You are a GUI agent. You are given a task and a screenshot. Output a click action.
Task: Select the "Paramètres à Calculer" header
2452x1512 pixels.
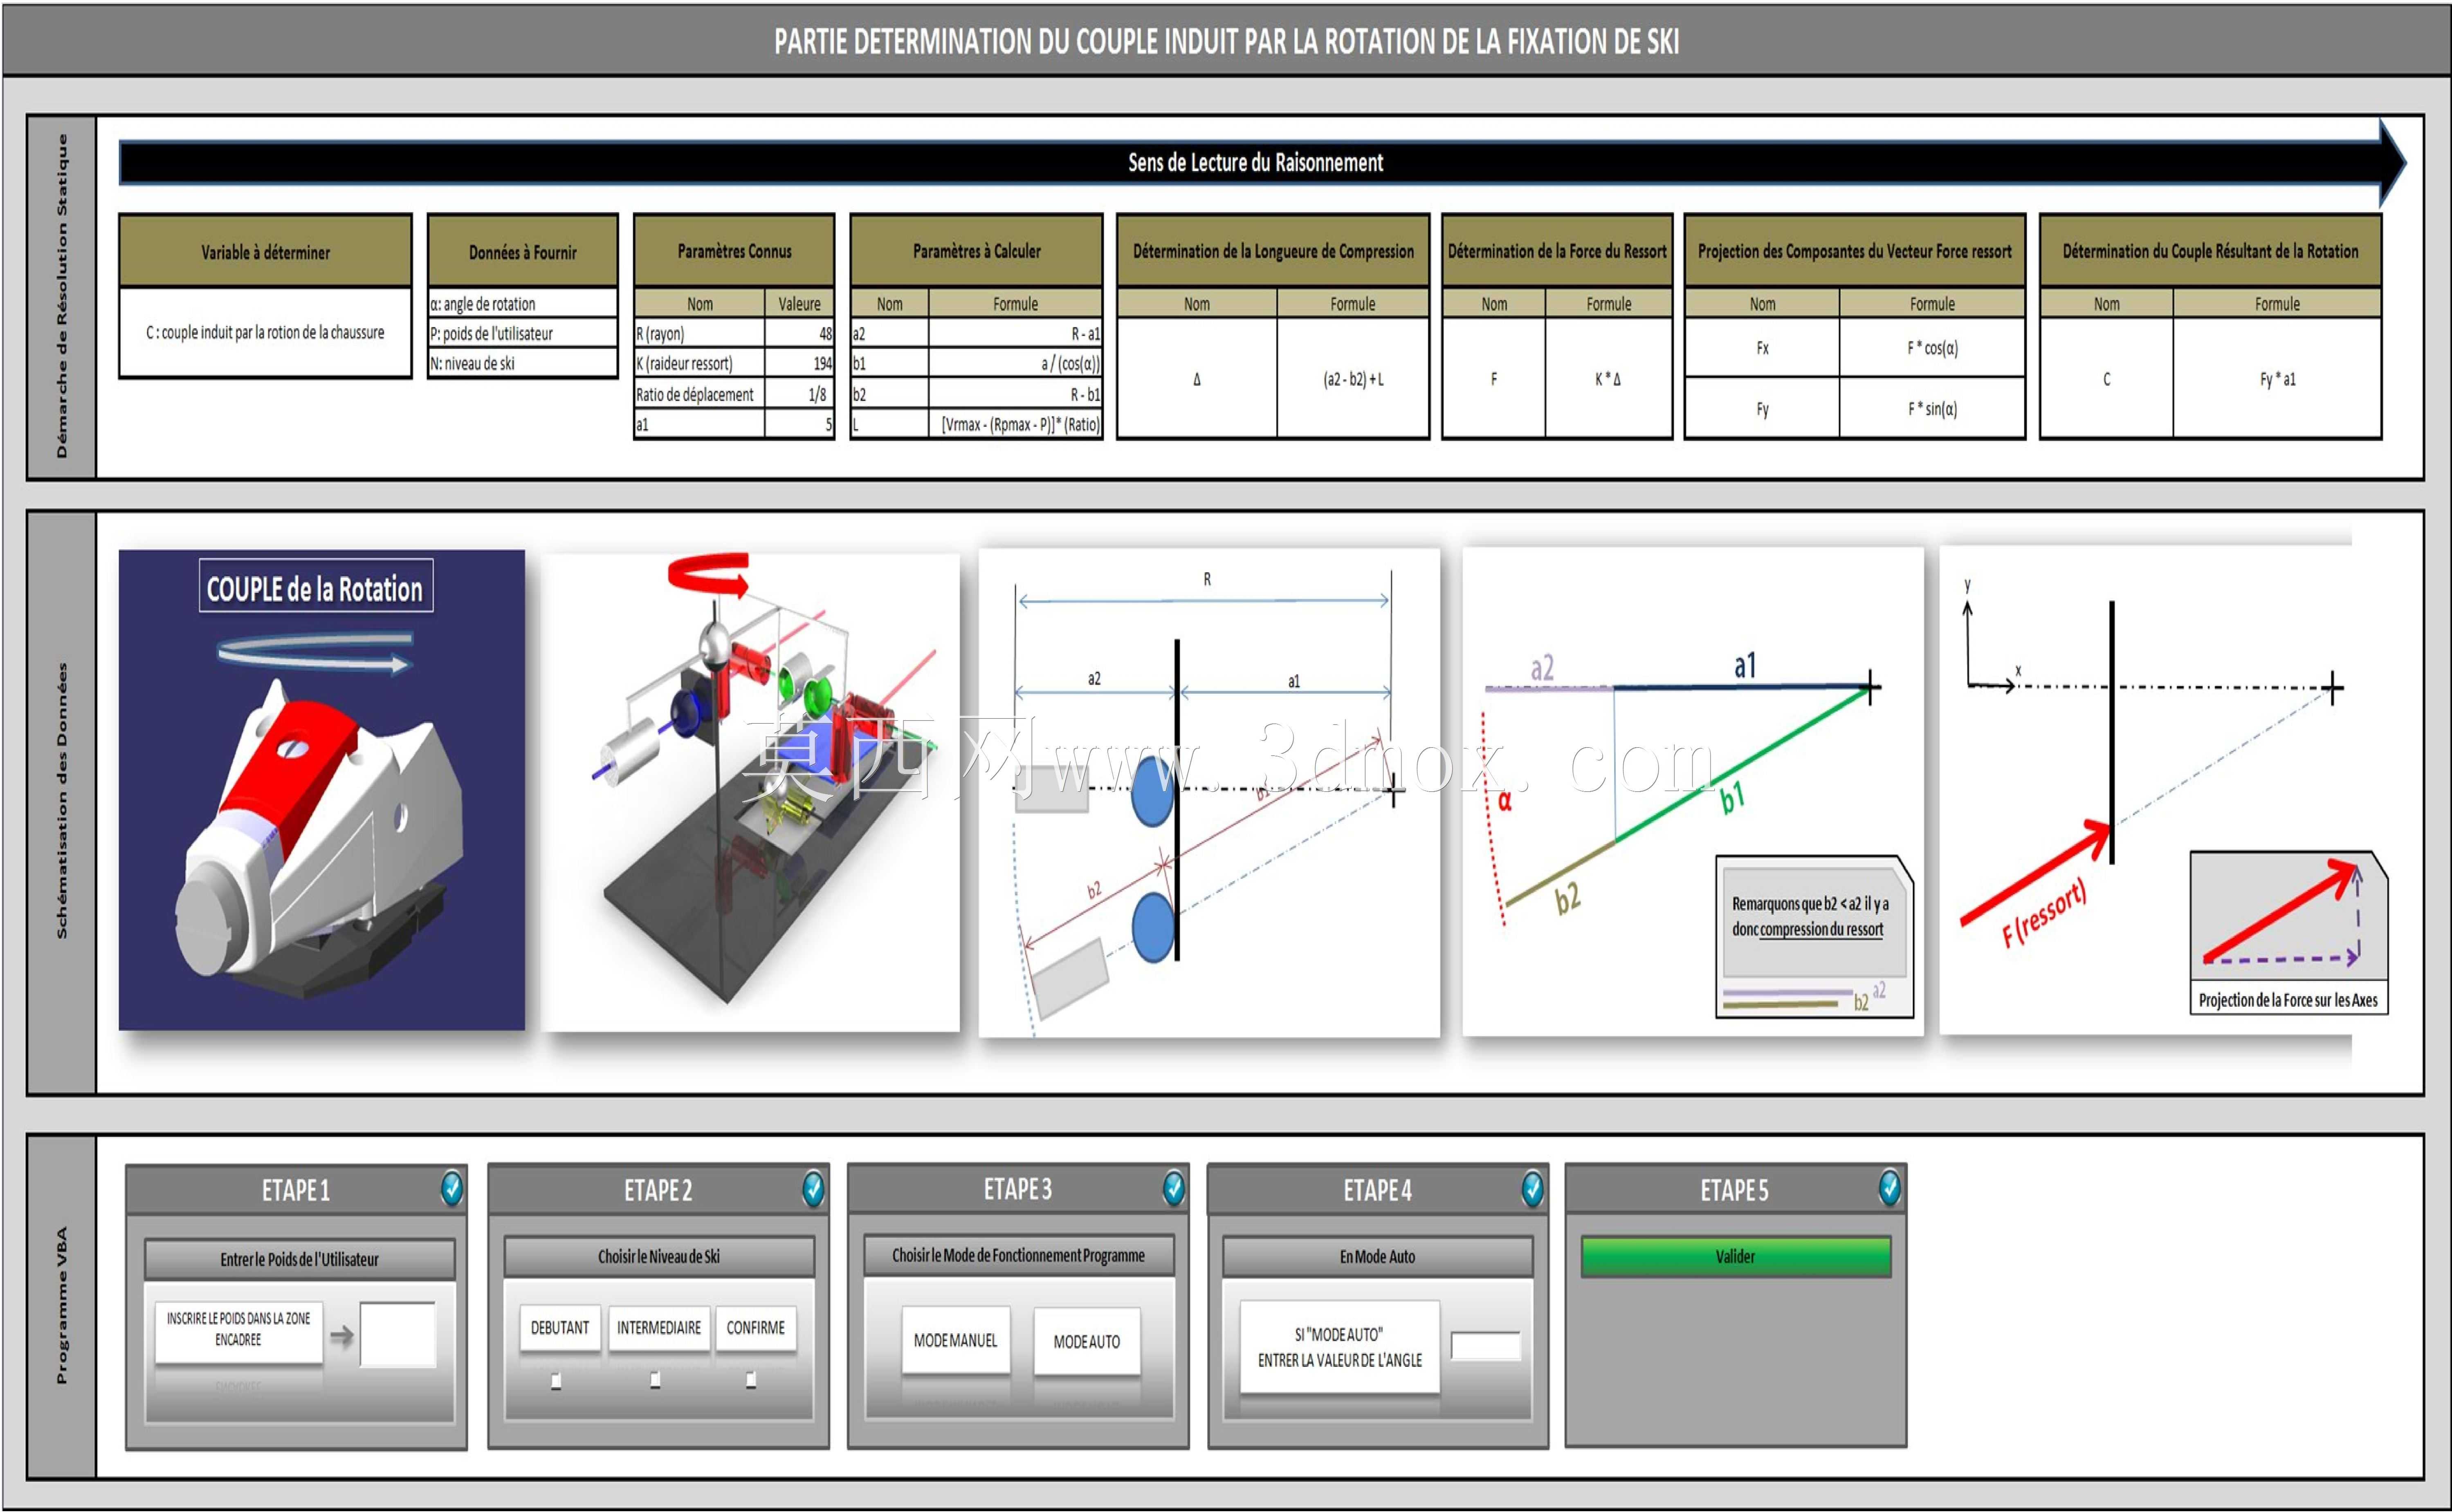tap(977, 250)
